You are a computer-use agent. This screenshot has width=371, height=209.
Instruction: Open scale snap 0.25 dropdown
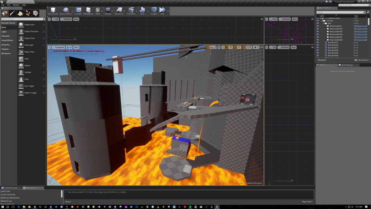tap(249, 48)
